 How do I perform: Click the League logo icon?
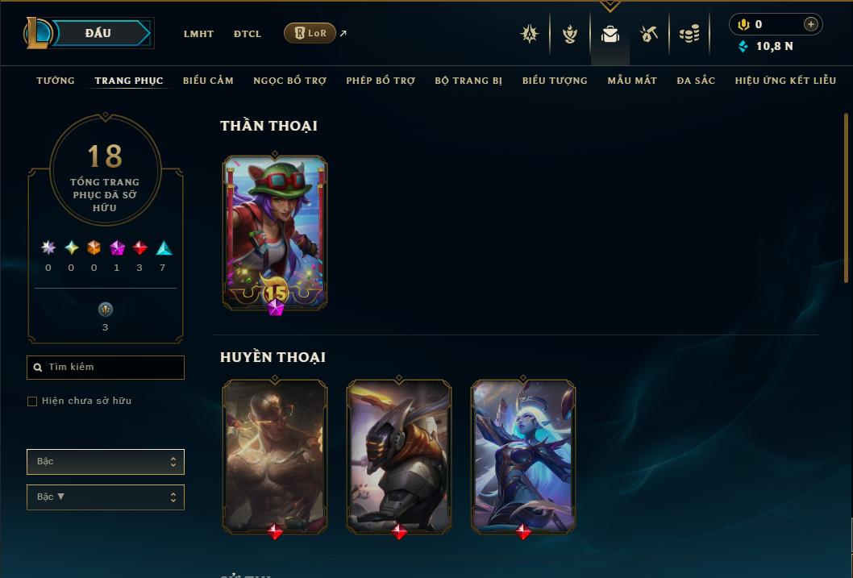click(x=37, y=32)
